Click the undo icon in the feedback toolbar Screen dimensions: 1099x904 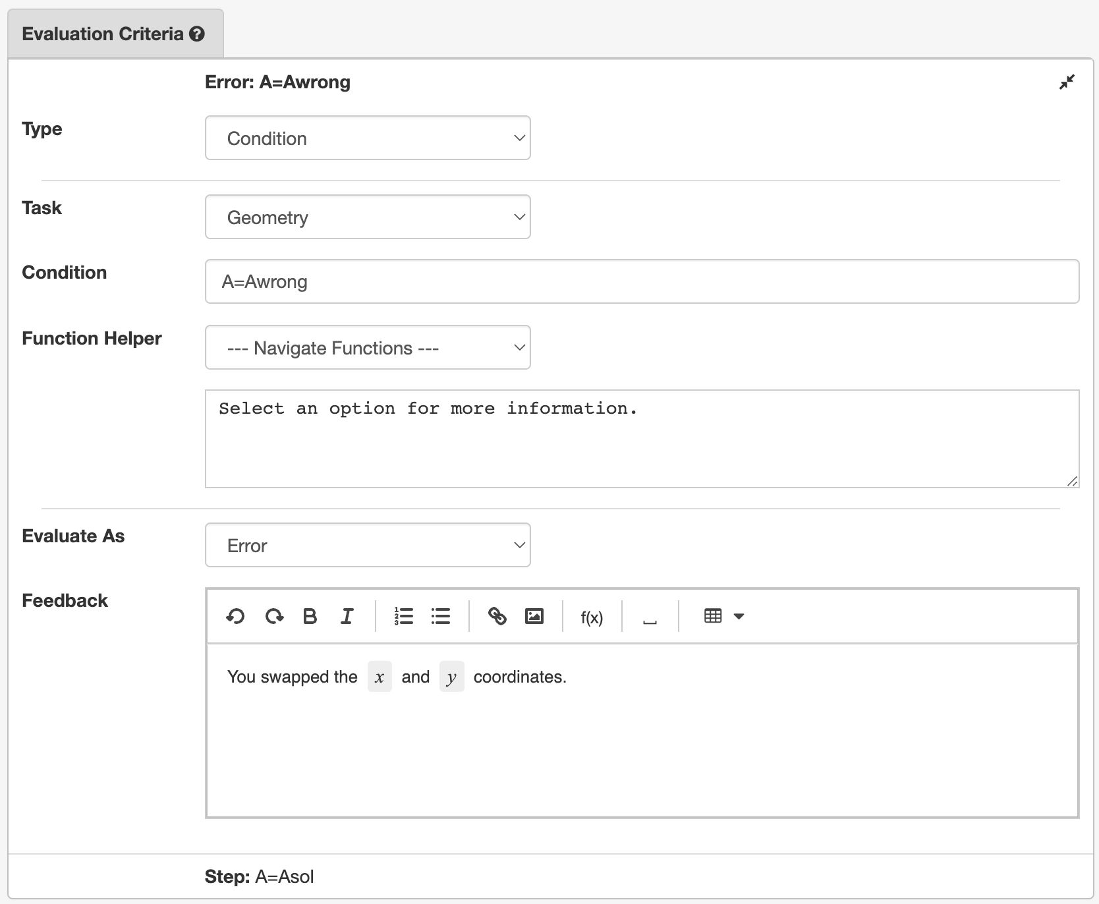coord(235,616)
